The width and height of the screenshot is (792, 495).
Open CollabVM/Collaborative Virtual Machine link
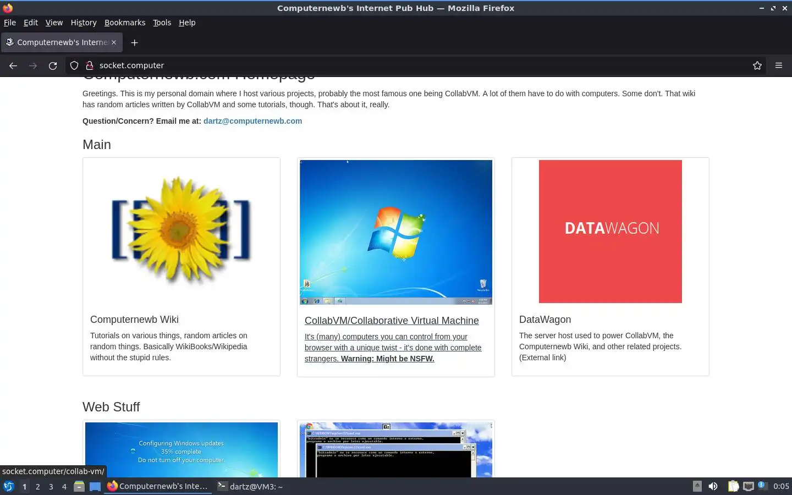point(392,321)
